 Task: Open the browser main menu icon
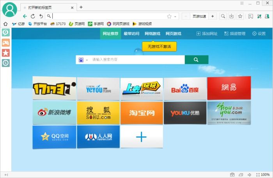pos(242,3)
